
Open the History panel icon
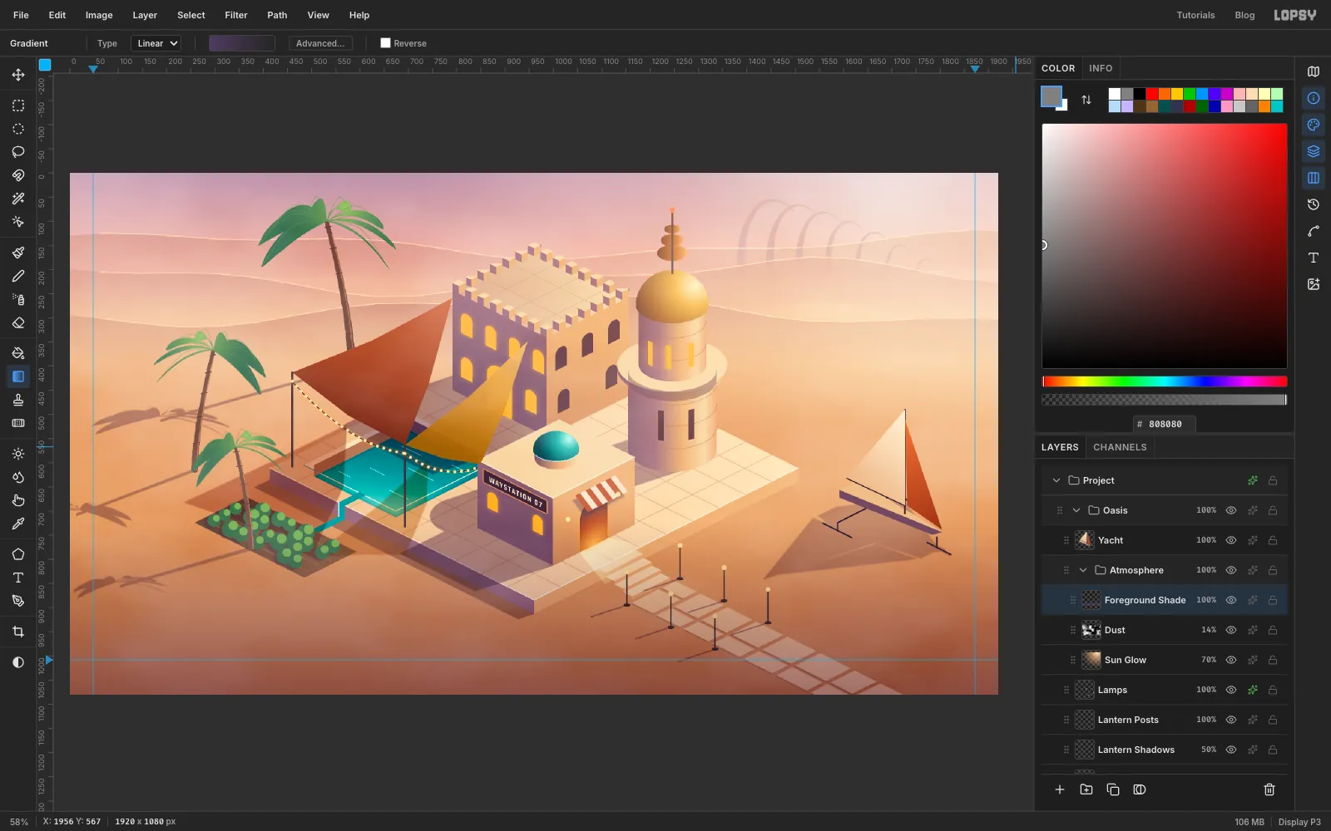point(1314,204)
